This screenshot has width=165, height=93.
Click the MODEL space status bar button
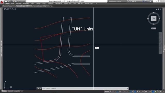pyautogui.click(x=106, y=91)
